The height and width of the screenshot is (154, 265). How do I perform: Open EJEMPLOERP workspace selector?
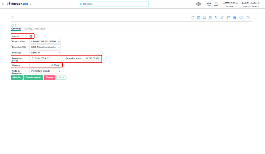251,4
